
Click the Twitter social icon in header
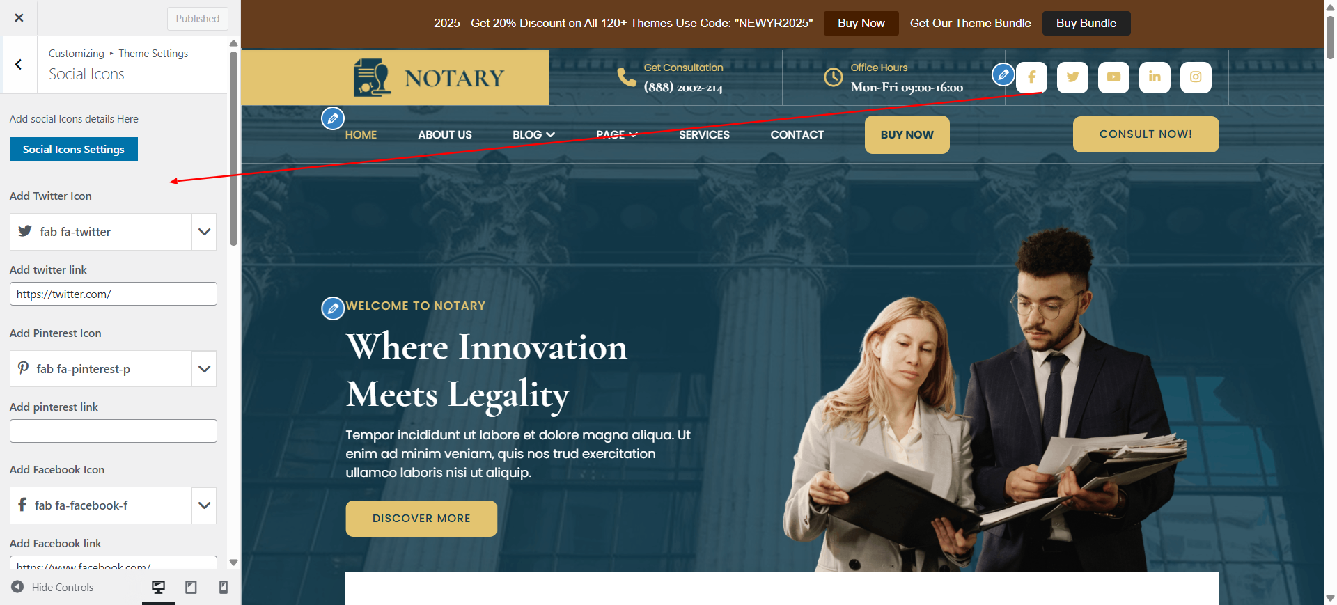(x=1072, y=77)
